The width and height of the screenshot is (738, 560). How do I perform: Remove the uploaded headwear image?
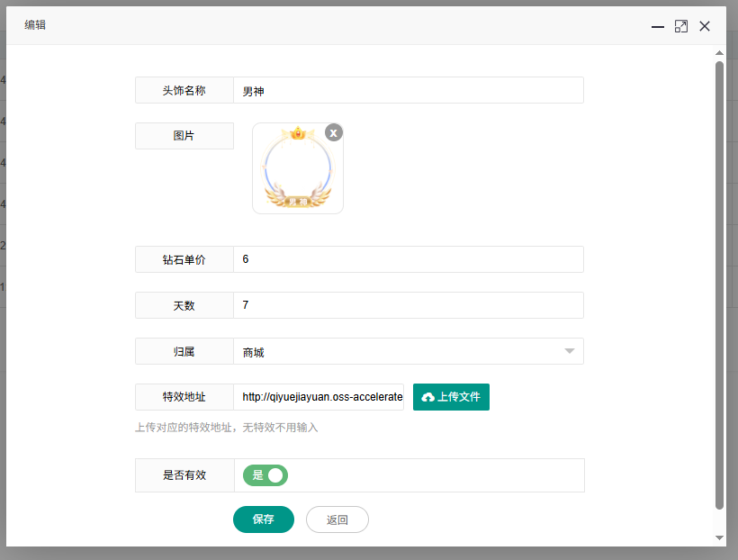333,133
